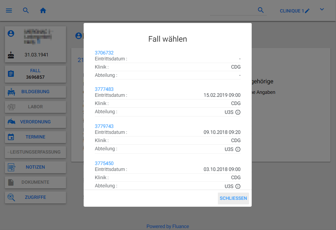
Task: Choose case 3779743 from list
Action: [104, 126]
